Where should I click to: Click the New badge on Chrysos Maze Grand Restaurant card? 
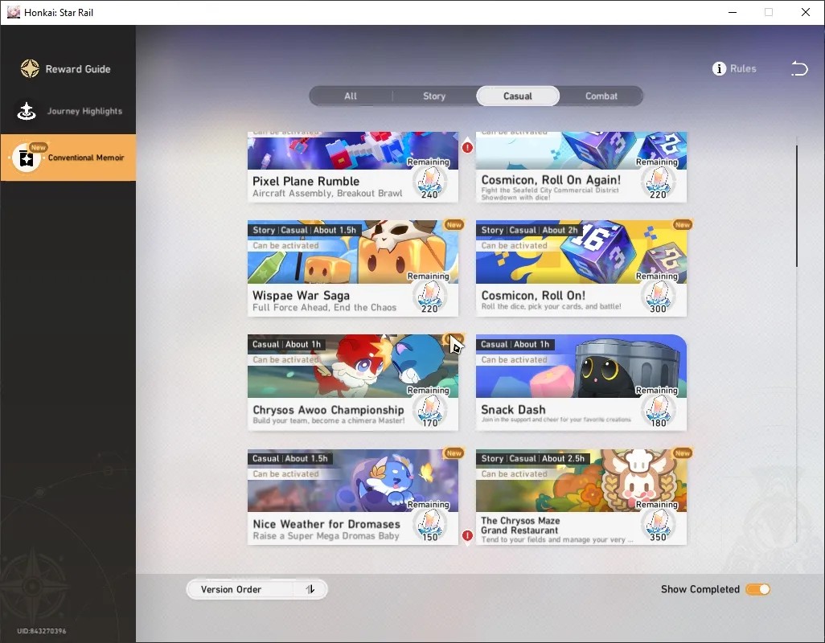coord(683,453)
